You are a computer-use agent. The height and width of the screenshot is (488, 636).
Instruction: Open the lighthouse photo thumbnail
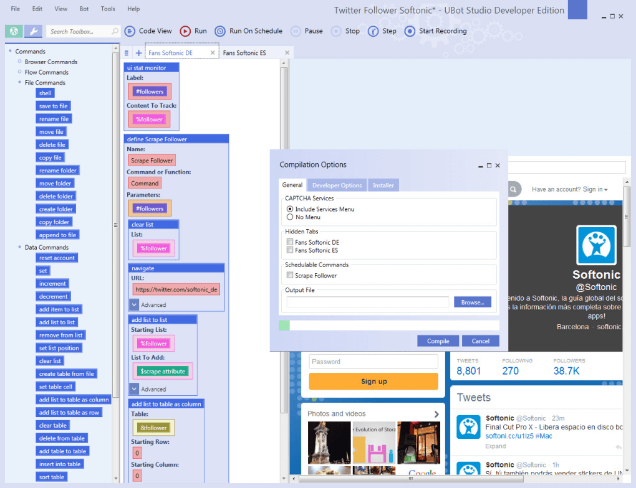[x=329, y=443]
